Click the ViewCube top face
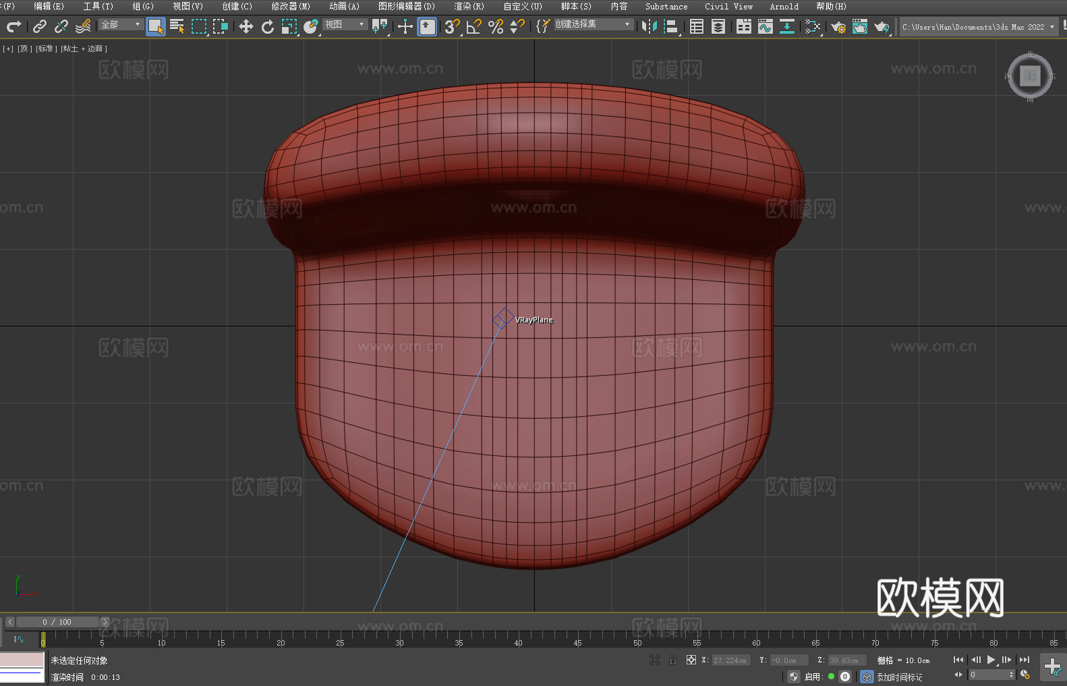The width and height of the screenshot is (1067, 686). [x=1030, y=76]
